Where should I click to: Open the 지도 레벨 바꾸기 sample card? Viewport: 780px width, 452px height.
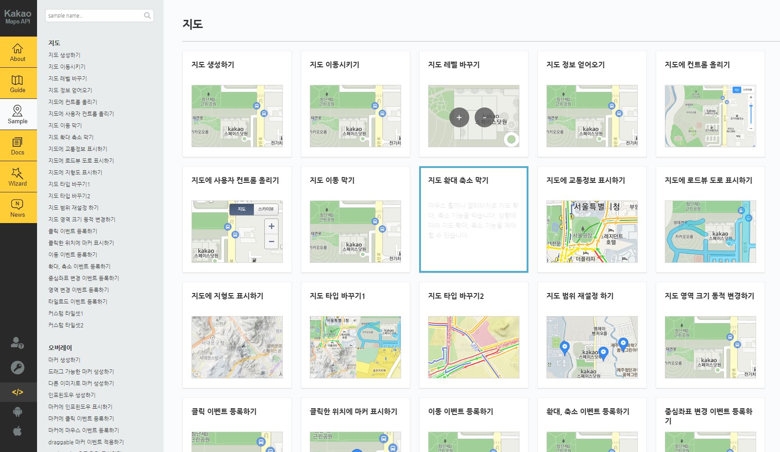click(474, 104)
